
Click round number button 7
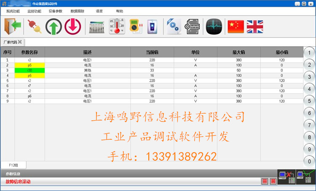coord(309,125)
